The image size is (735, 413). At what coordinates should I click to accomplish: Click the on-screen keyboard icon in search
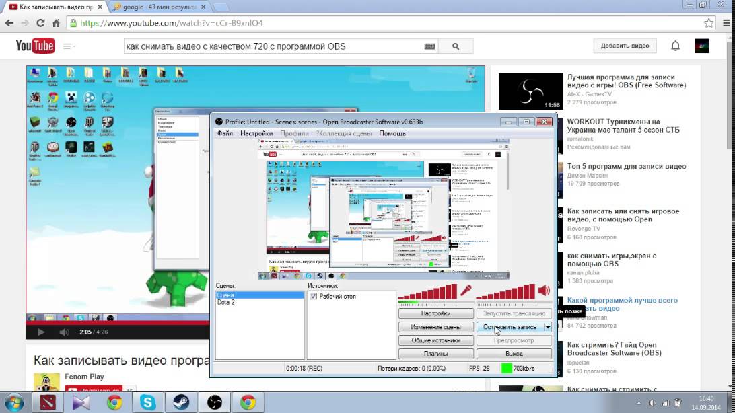tap(429, 46)
